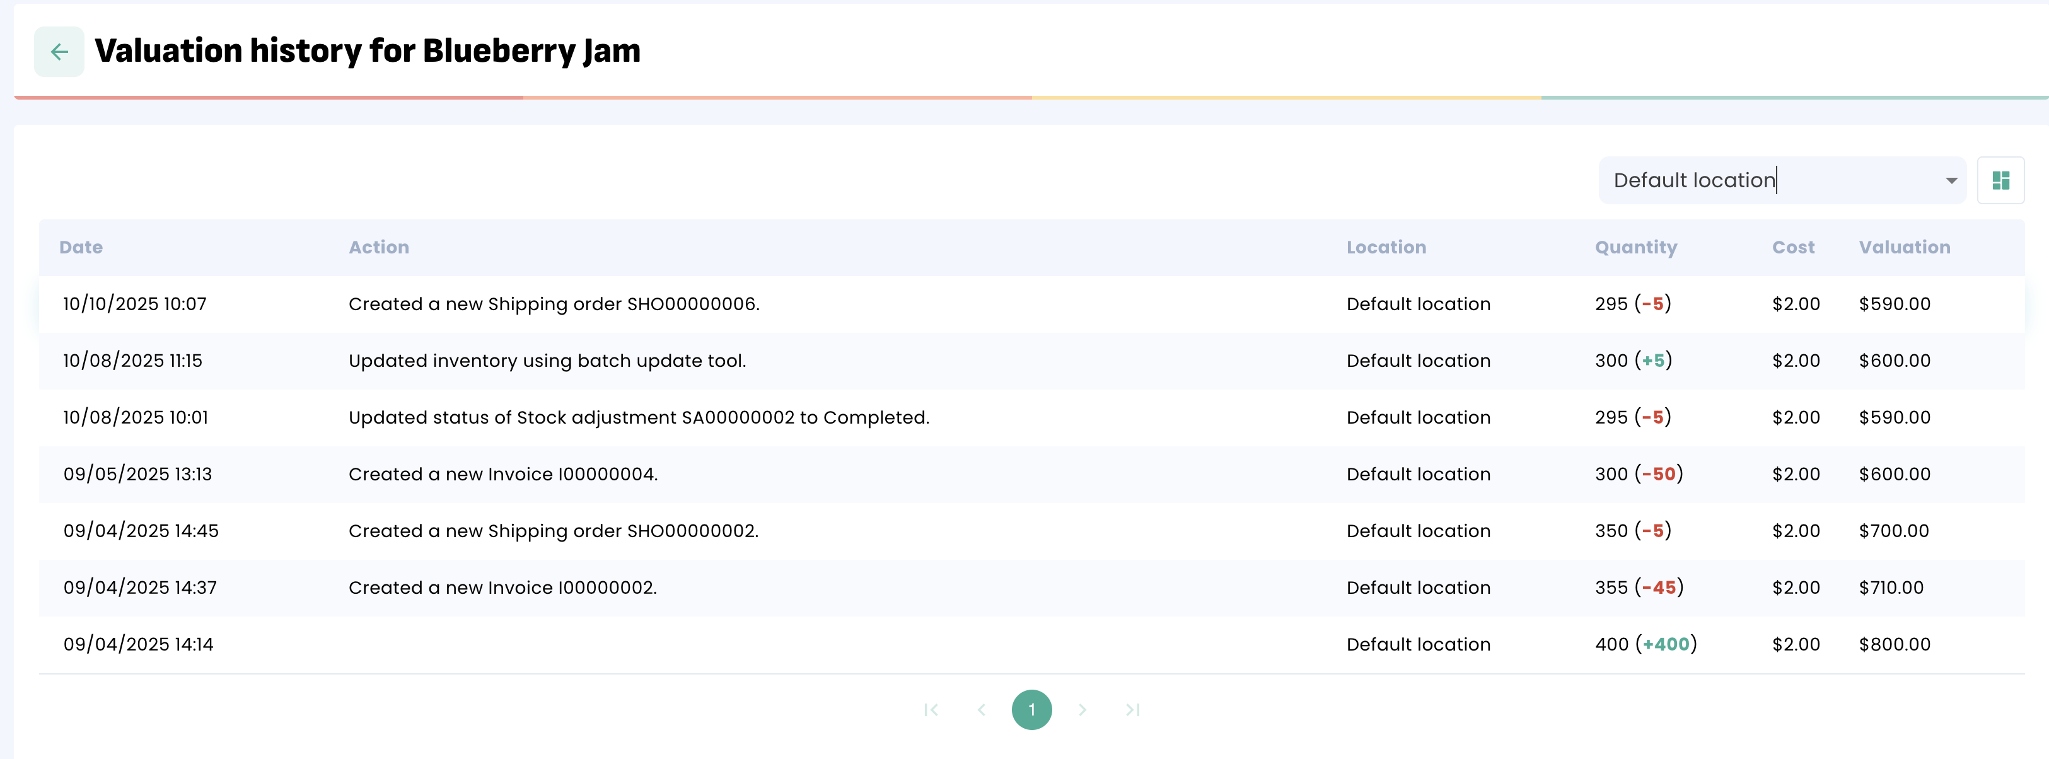
Task: Click the Cost column header
Action: pyautogui.click(x=1793, y=247)
